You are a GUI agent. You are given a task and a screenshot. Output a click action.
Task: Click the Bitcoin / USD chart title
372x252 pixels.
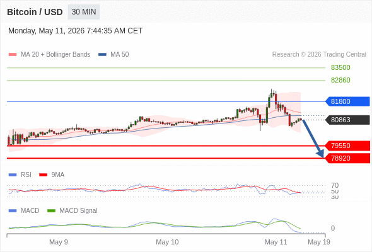coord(35,12)
